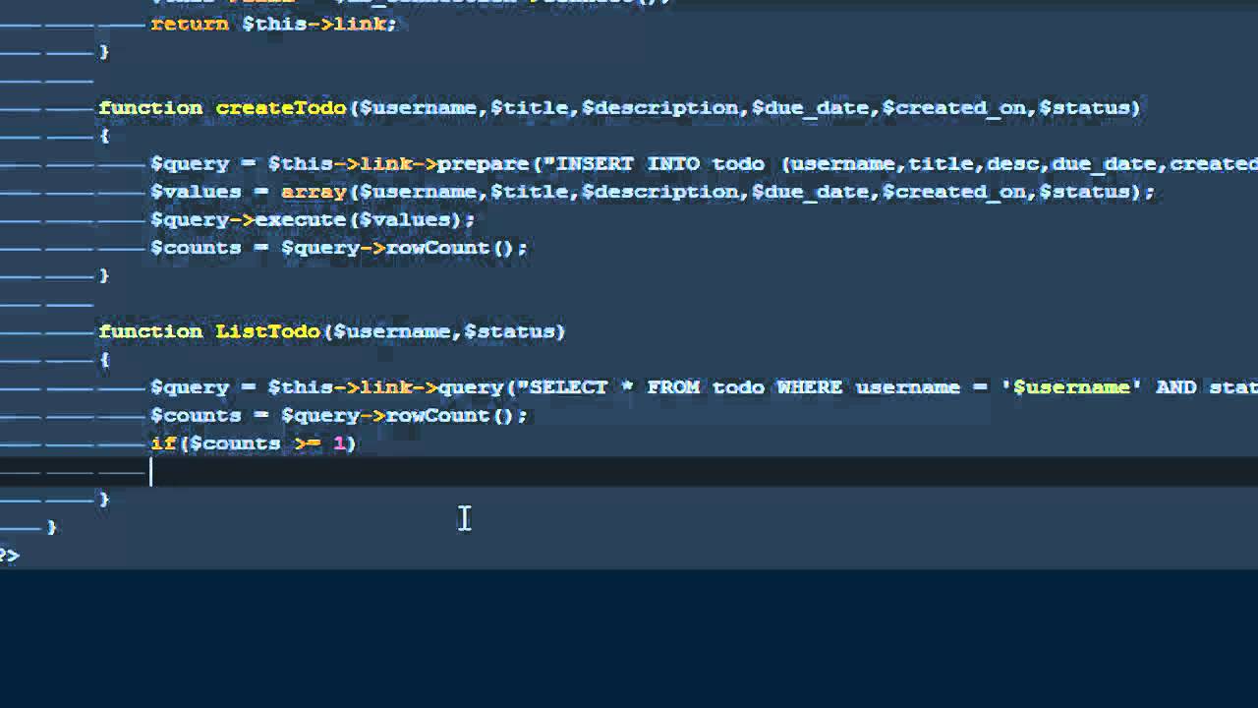1258x708 pixels.
Task: Click the rowCount line inside ListTodo
Action: [x=339, y=416]
